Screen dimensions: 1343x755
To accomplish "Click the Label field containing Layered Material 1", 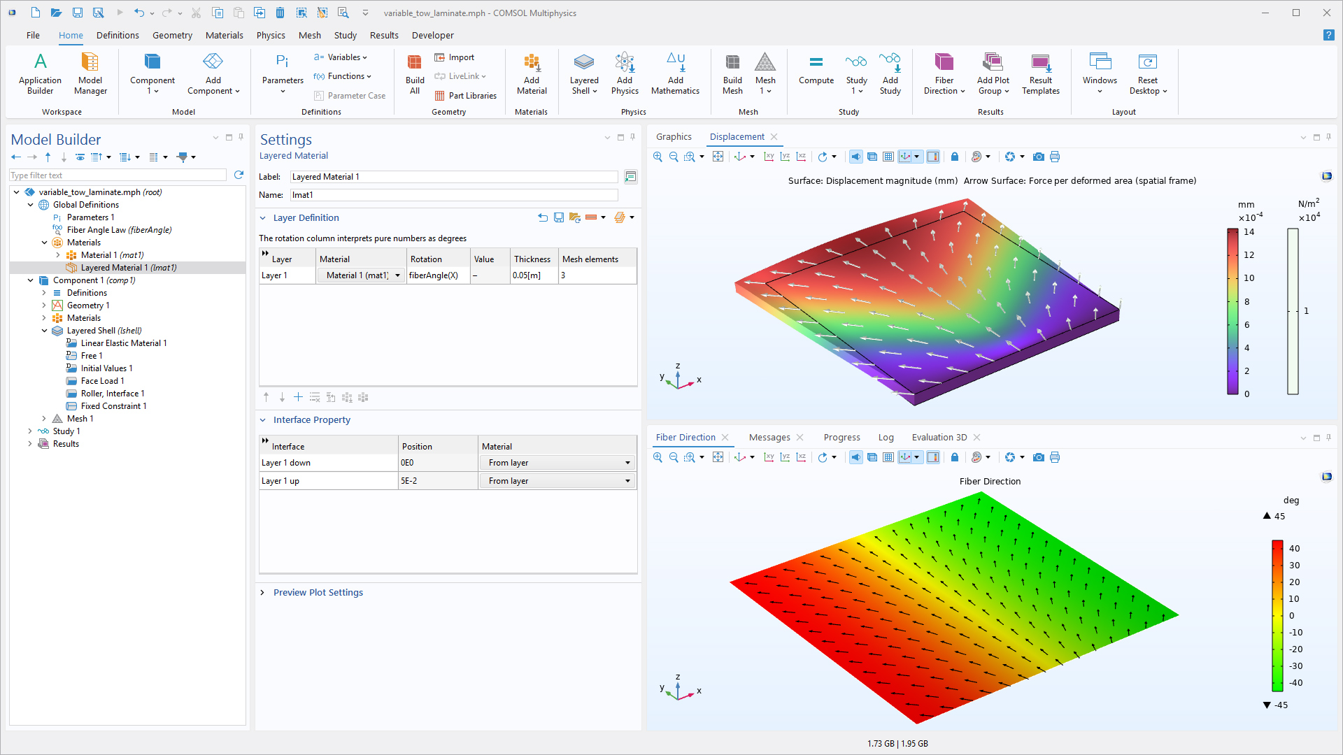I will (453, 177).
